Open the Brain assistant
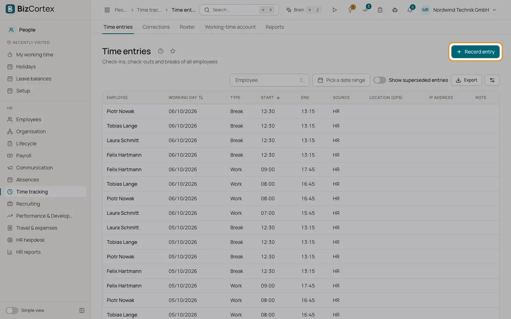This screenshot has width=511, height=319. [x=303, y=10]
